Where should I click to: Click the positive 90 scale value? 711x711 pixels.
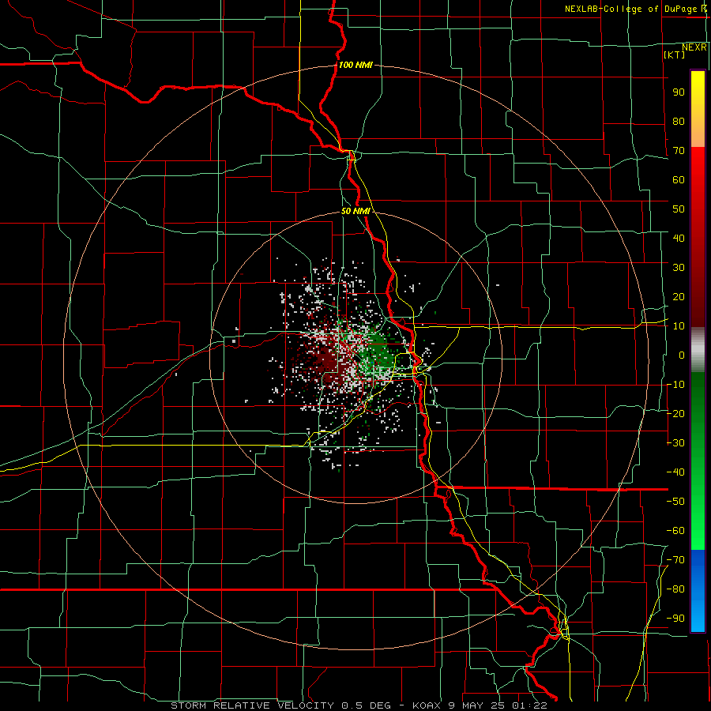point(679,92)
